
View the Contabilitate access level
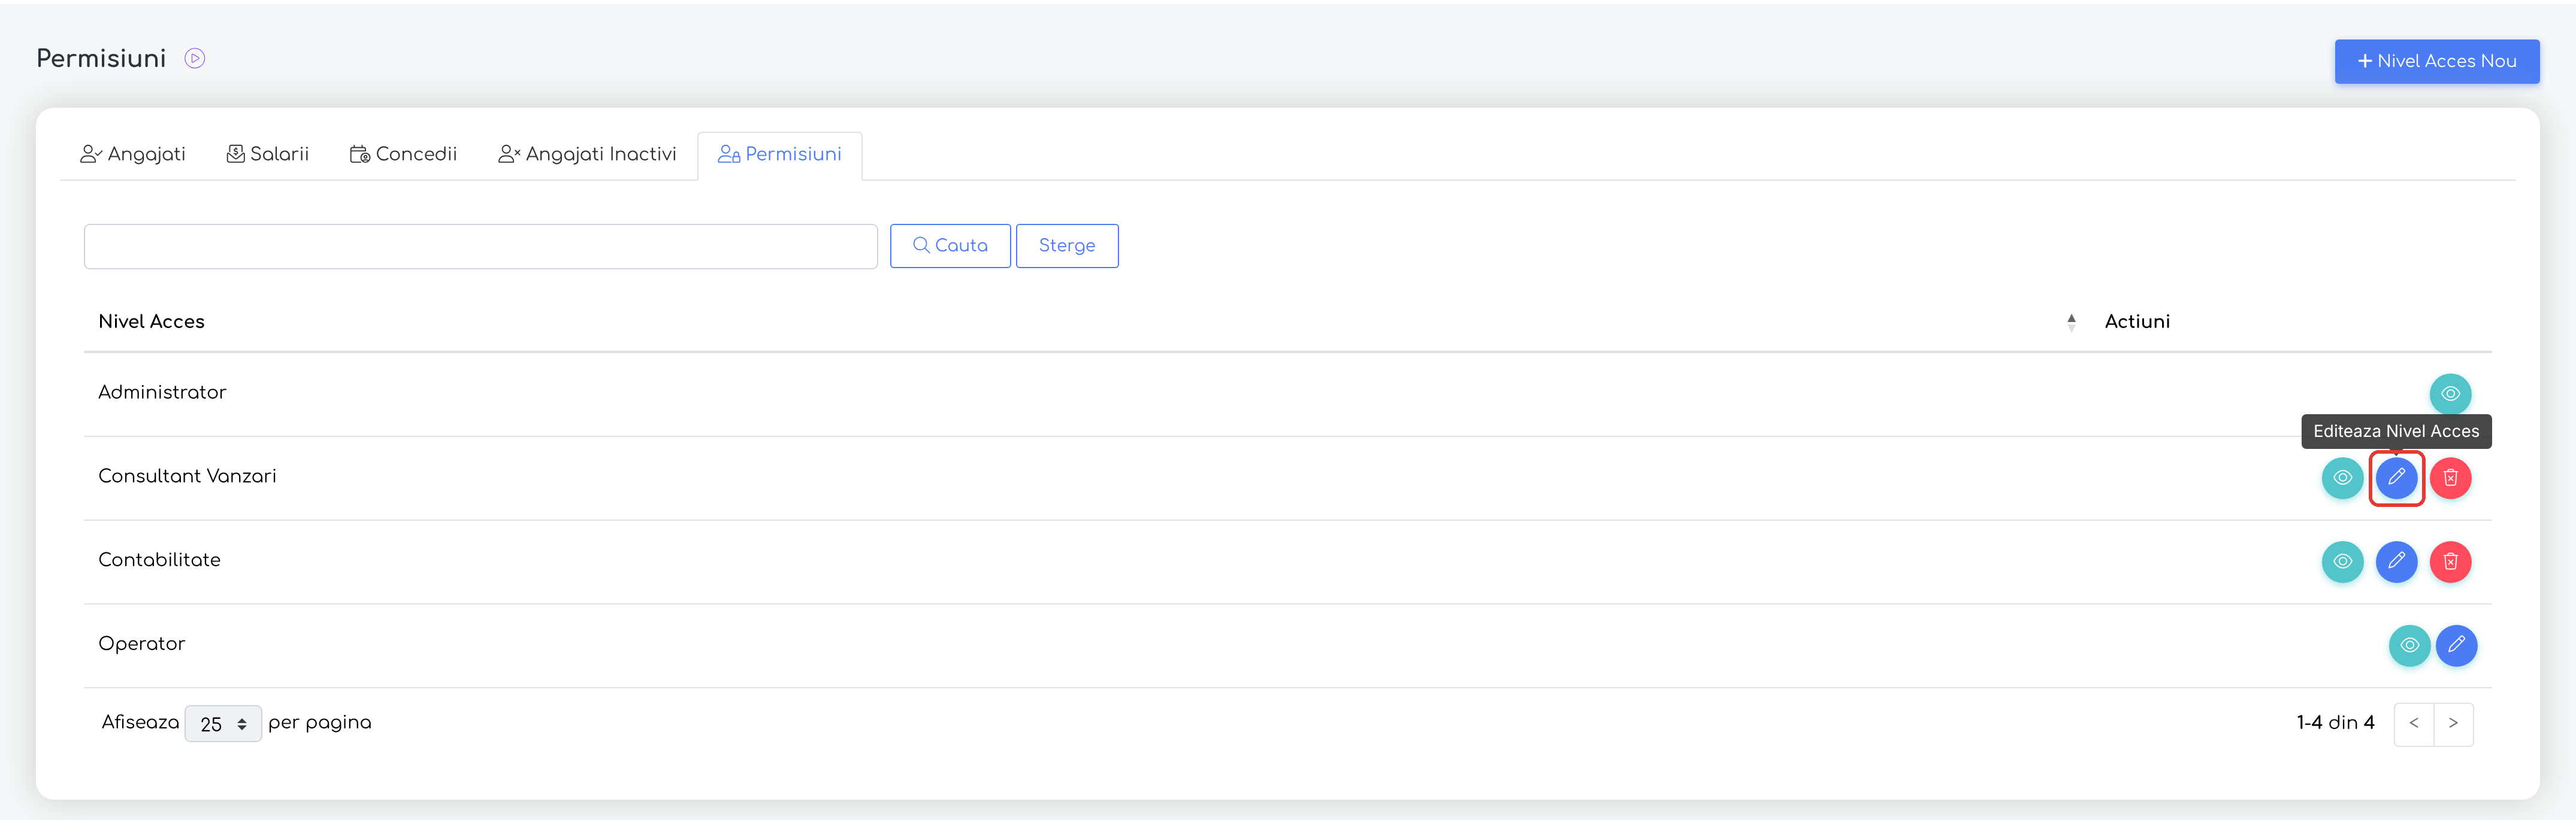click(2342, 561)
